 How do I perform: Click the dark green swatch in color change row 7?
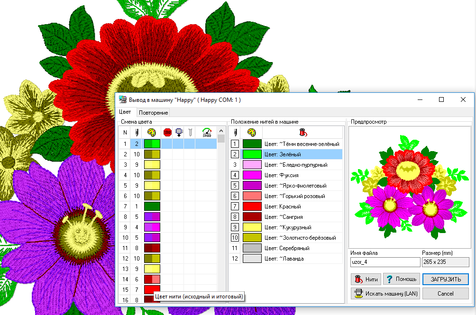[152, 207]
